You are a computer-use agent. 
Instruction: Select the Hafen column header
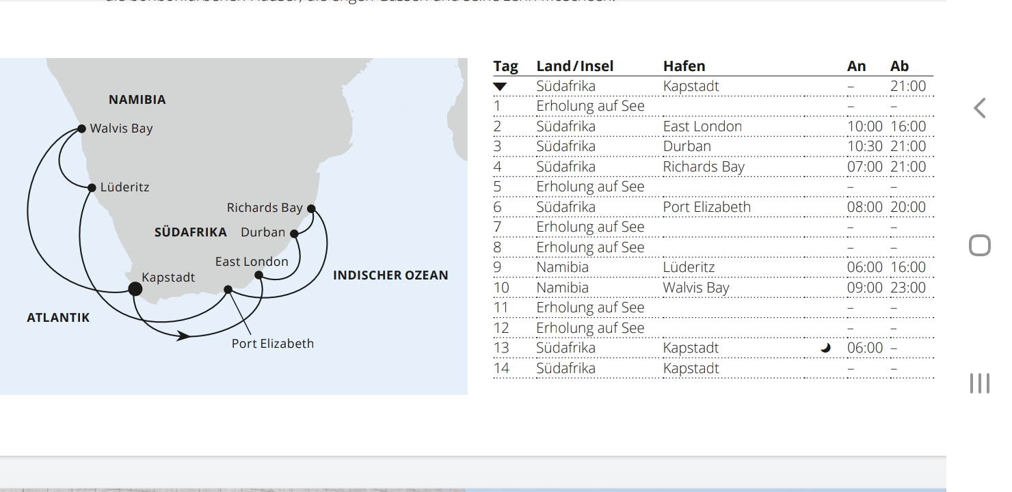684,66
